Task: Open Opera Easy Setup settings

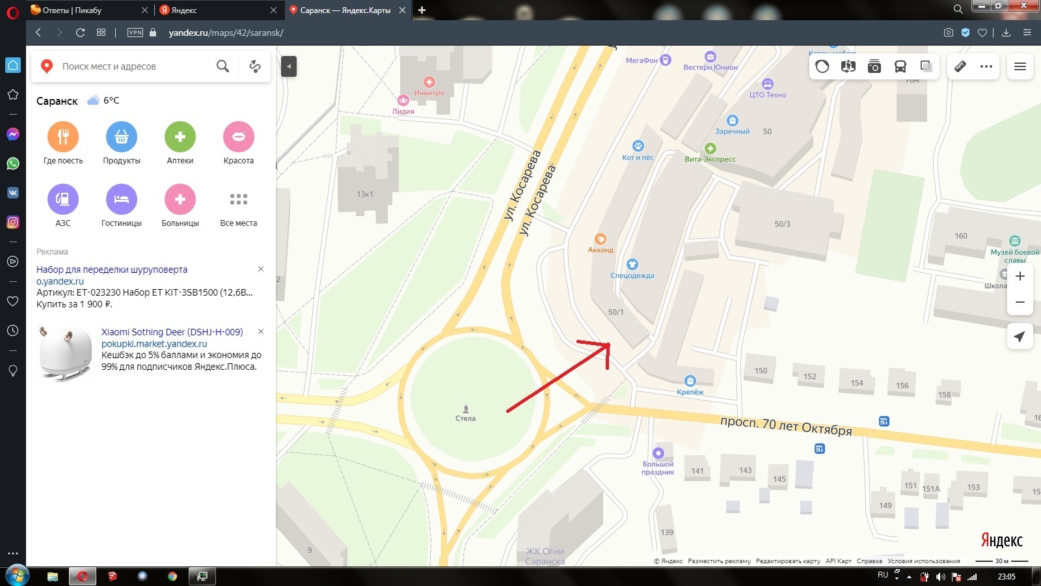Action: 1027,33
